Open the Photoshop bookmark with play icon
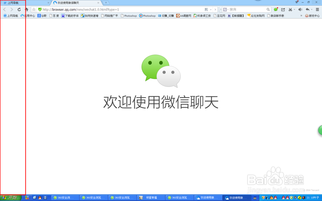 [147, 16]
